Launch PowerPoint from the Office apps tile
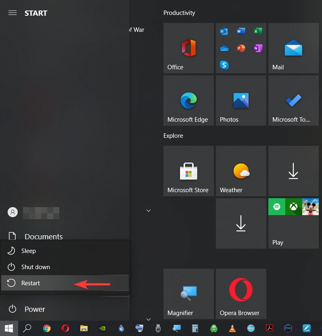This screenshot has width=322, height=336. pos(241,48)
